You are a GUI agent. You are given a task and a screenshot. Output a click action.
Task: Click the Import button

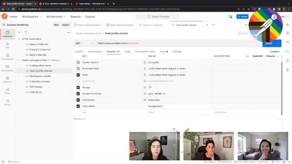pos(66,25)
